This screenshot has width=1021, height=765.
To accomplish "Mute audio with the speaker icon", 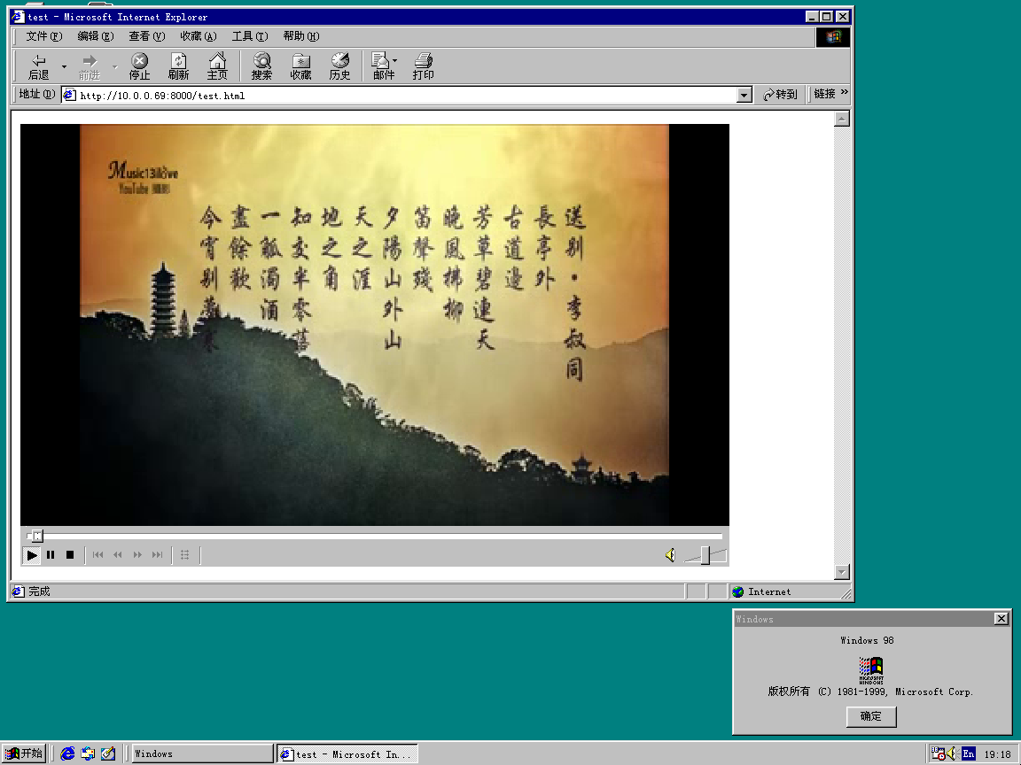I will click(670, 555).
